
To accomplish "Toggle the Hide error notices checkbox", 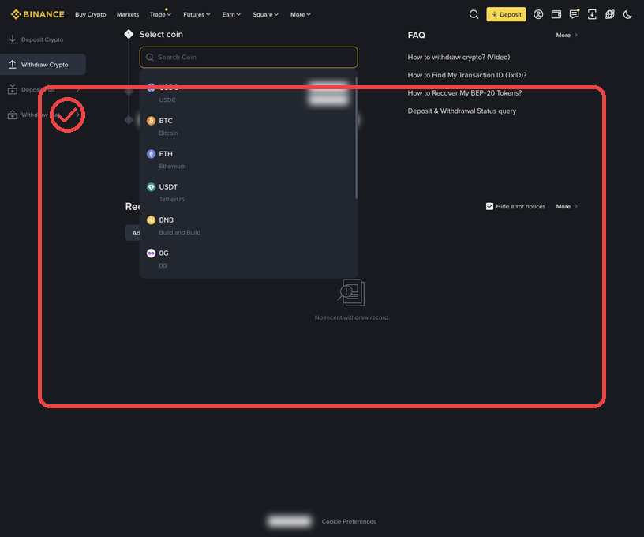I will click(x=489, y=206).
